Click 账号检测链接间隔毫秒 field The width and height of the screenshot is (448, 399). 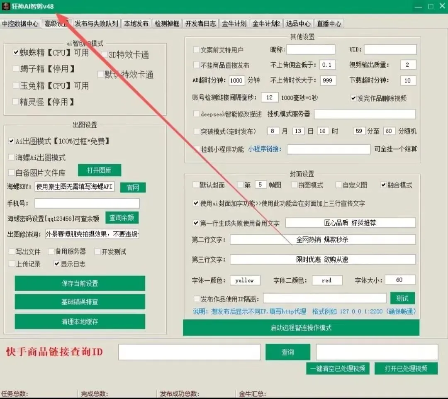(x=270, y=97)
